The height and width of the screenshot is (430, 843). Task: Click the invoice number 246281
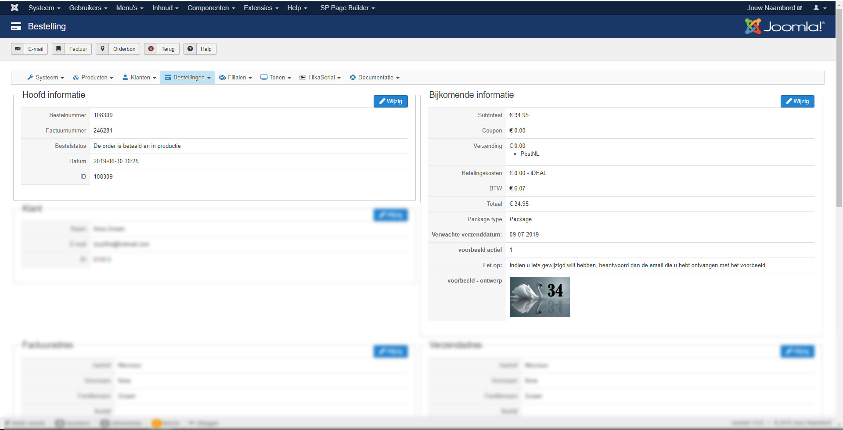tap(103, 131)
